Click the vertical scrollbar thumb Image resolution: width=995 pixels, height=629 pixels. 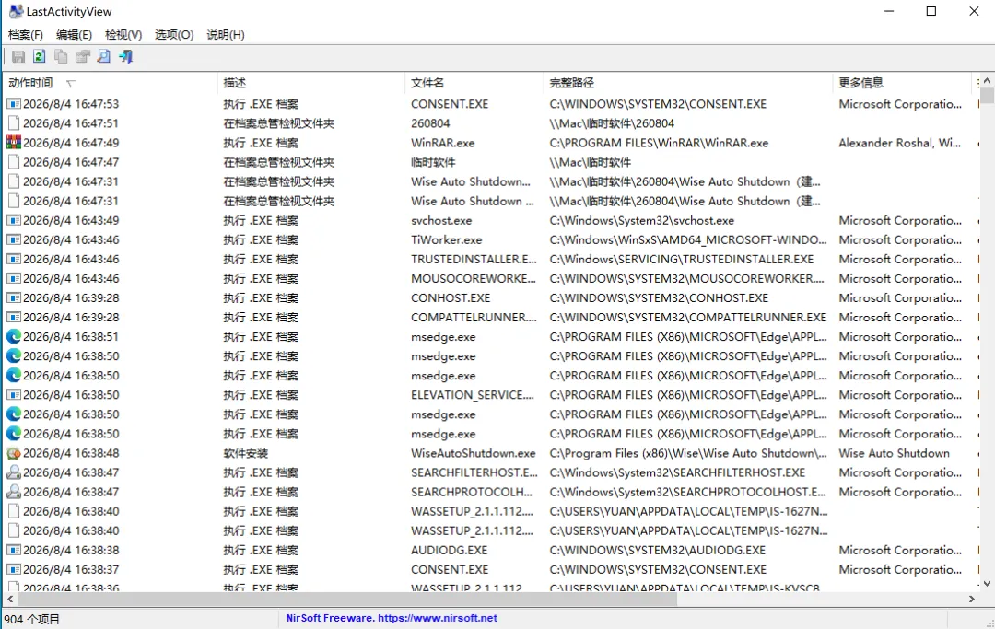(987, 96)
